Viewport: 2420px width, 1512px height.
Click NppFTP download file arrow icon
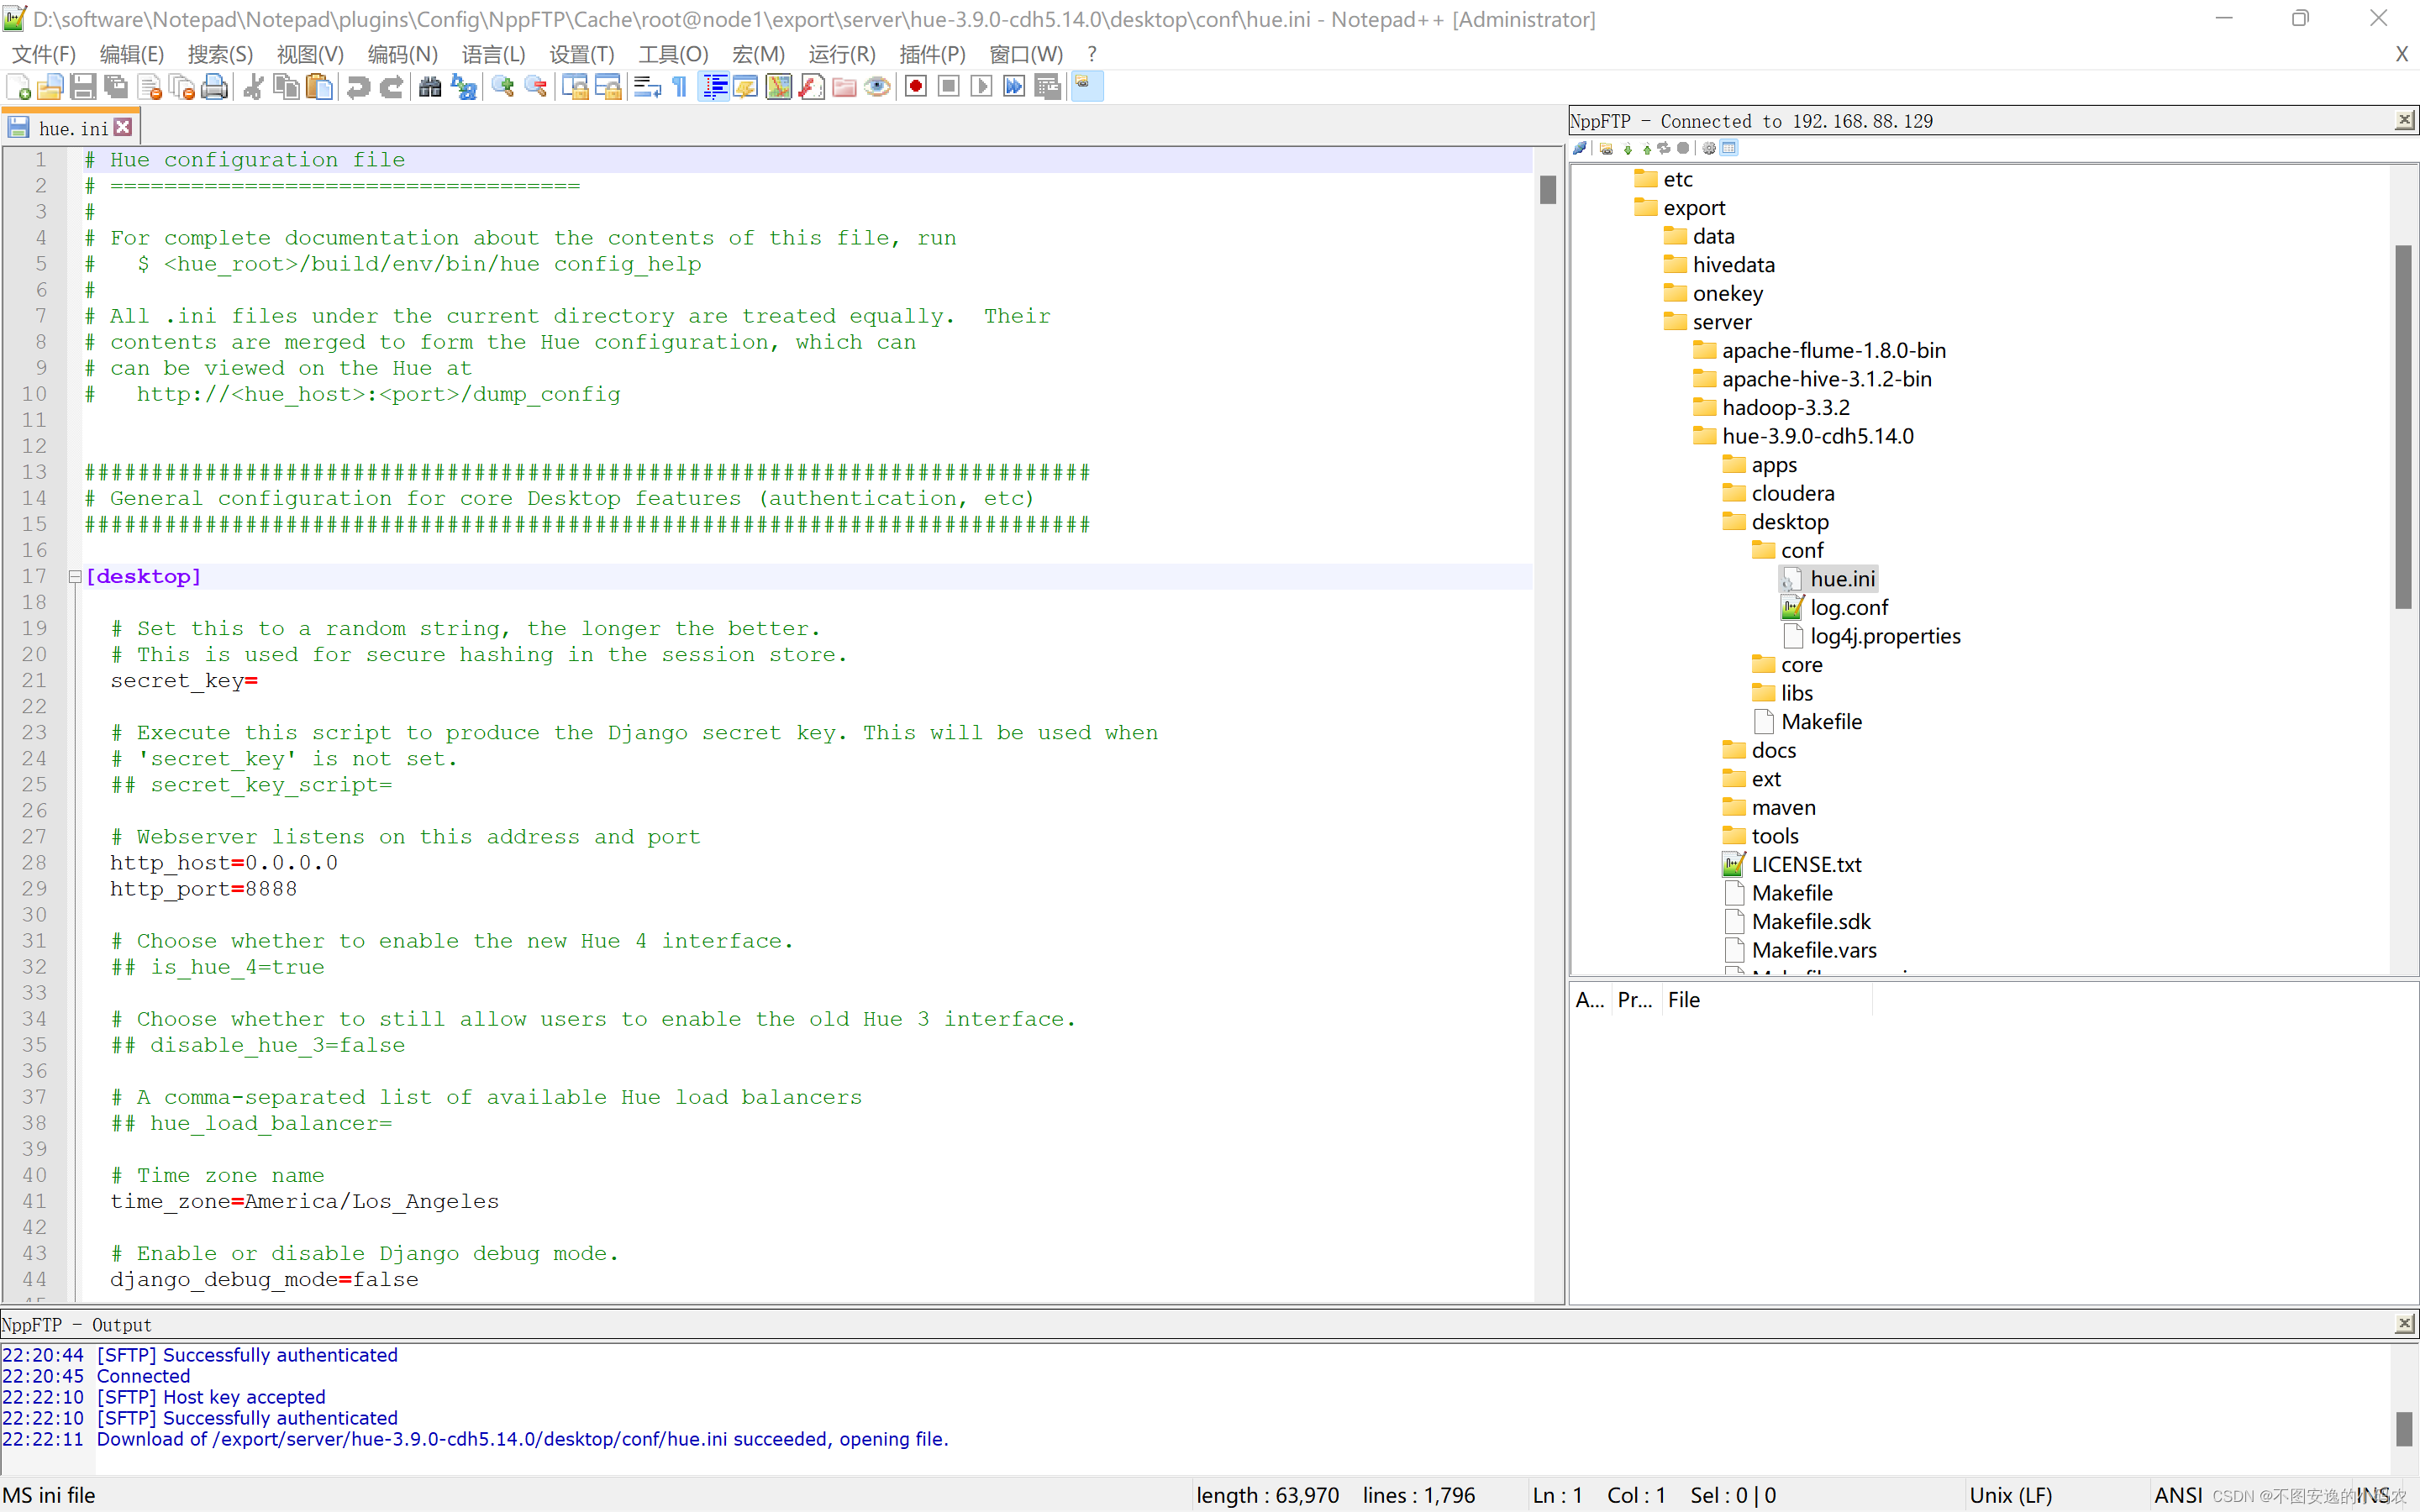pos(1628,148)
